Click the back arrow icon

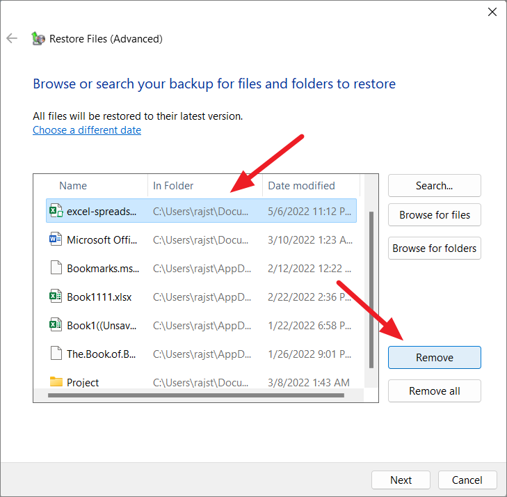[12, 38]
